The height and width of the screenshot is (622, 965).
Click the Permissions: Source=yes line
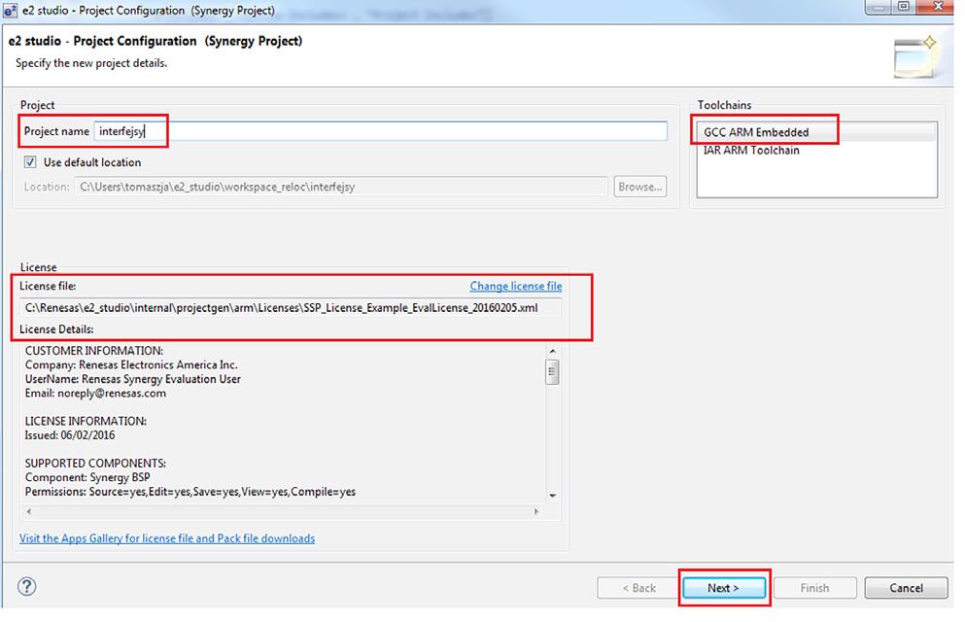tap(190, 492)
